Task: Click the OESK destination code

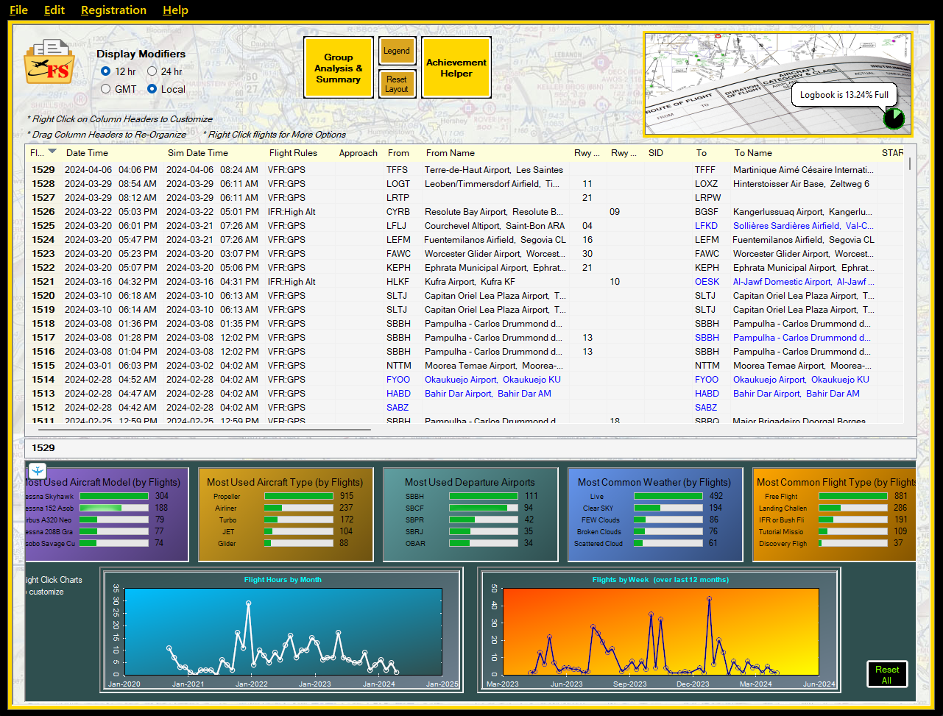Action: tap(707, 282)
